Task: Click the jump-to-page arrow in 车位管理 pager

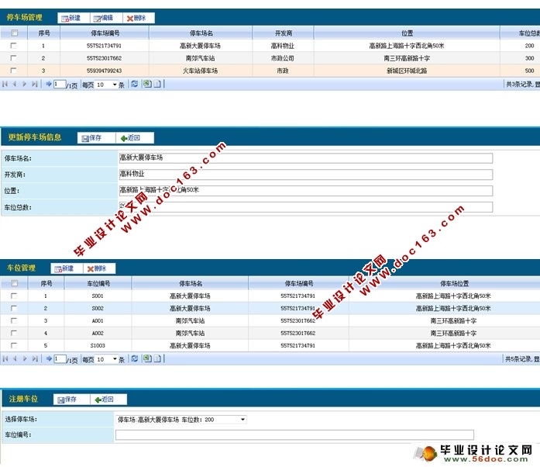Action: click(49, 358)
